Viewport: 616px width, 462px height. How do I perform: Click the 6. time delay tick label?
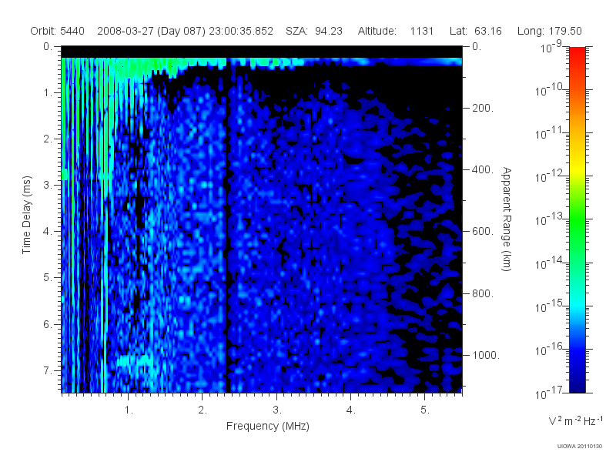click(x=48, y=324)
